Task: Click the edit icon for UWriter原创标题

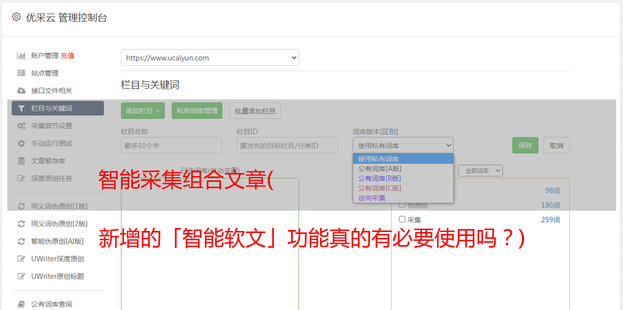Action: (21, 276)
